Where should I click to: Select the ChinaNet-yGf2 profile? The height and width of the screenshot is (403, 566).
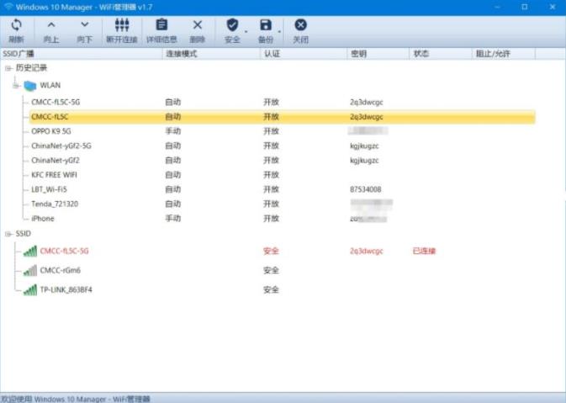coord(56,161)
